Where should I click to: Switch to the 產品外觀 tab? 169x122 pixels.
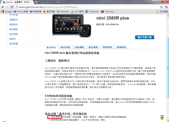pos(65,47)
